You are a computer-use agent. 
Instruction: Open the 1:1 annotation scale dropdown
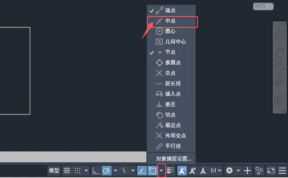tap(216, 171)
